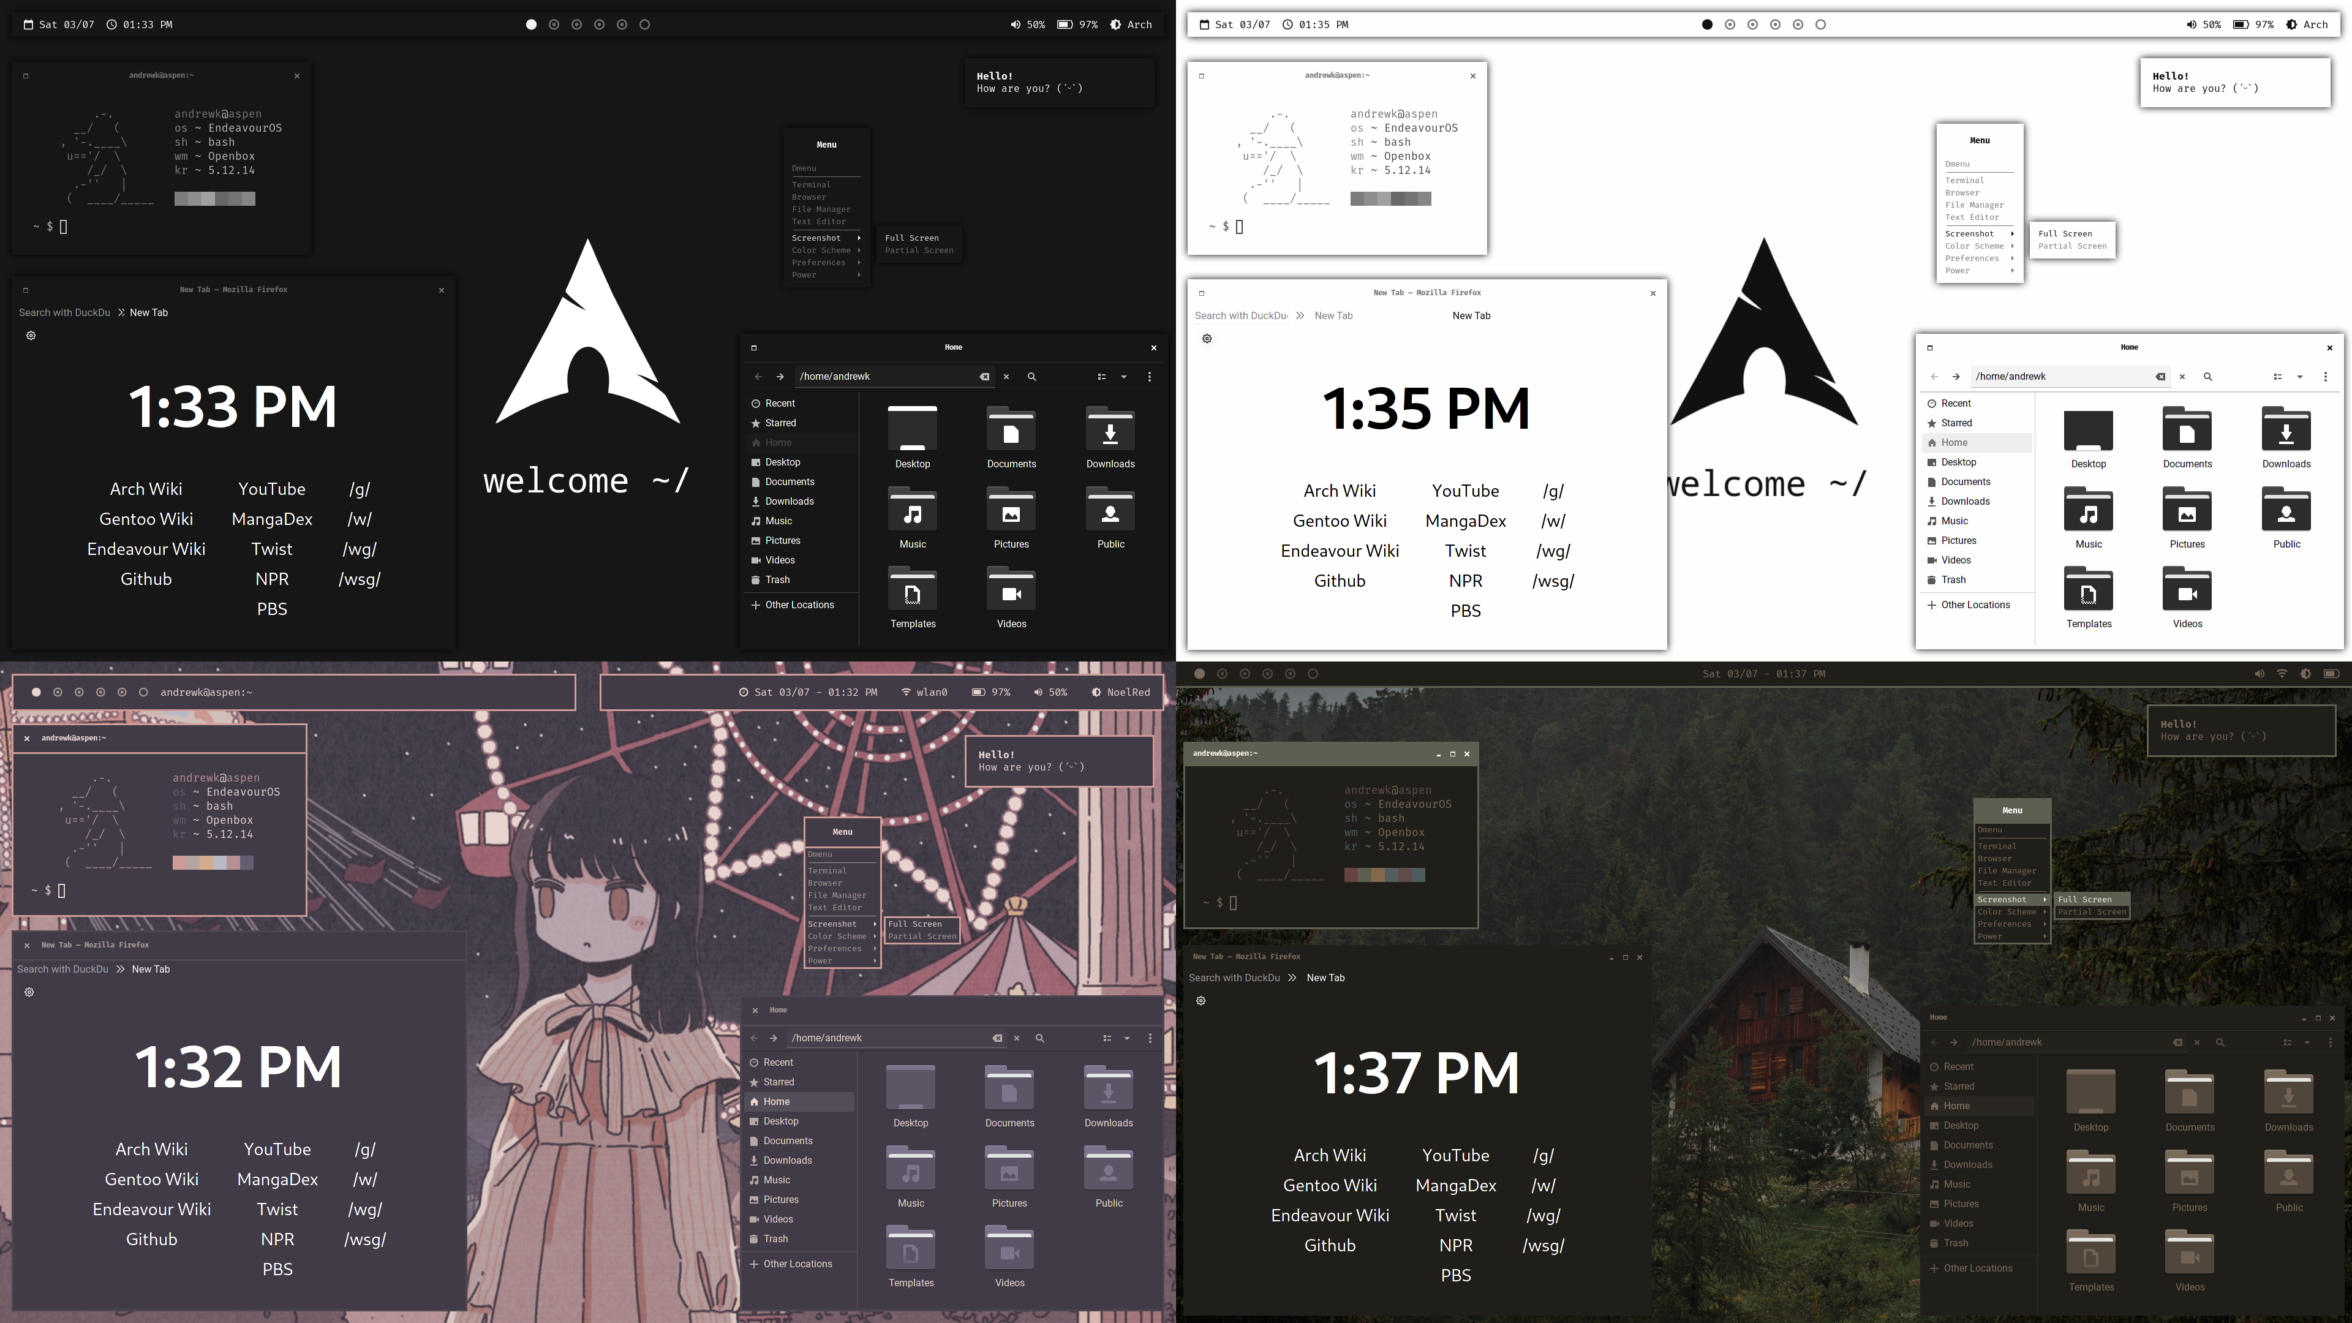Open the view options dropdown arrow in the pink-themed file manager
Screen dimensions: 2352x1323
(x=1127, y=1038)
